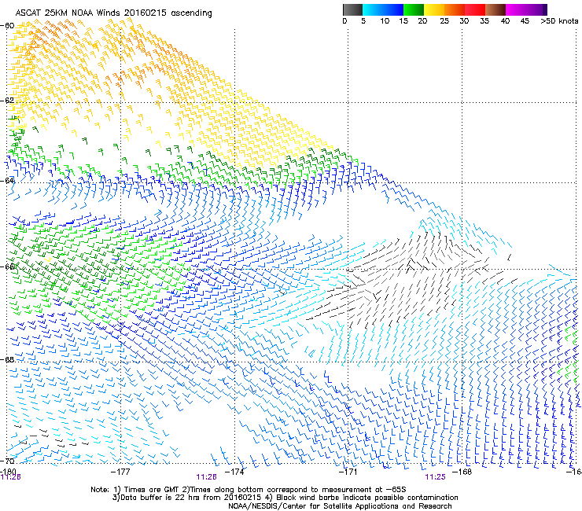The image size is (582, 511).
Task: Click the '-66' latitude axis label
Action: [7, 267]
